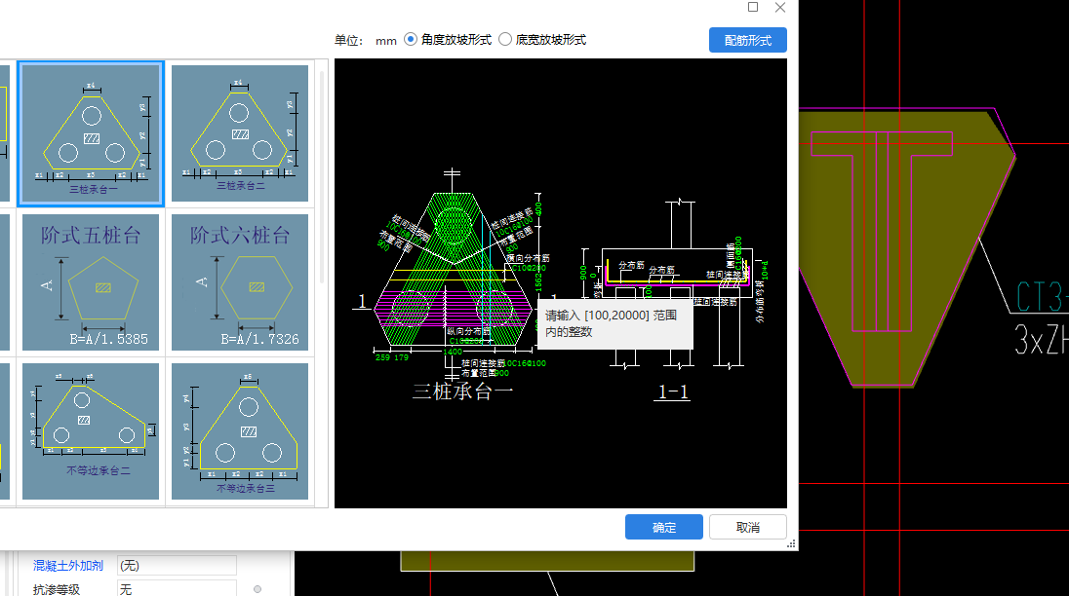Click the 混凝土外加剂 value field (无)
This screenshot has height=596, width=1069.
point(177,566)
